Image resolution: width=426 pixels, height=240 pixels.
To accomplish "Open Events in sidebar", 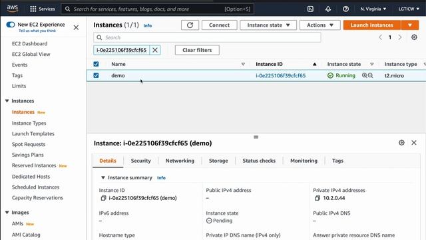I will click(19, 65).
